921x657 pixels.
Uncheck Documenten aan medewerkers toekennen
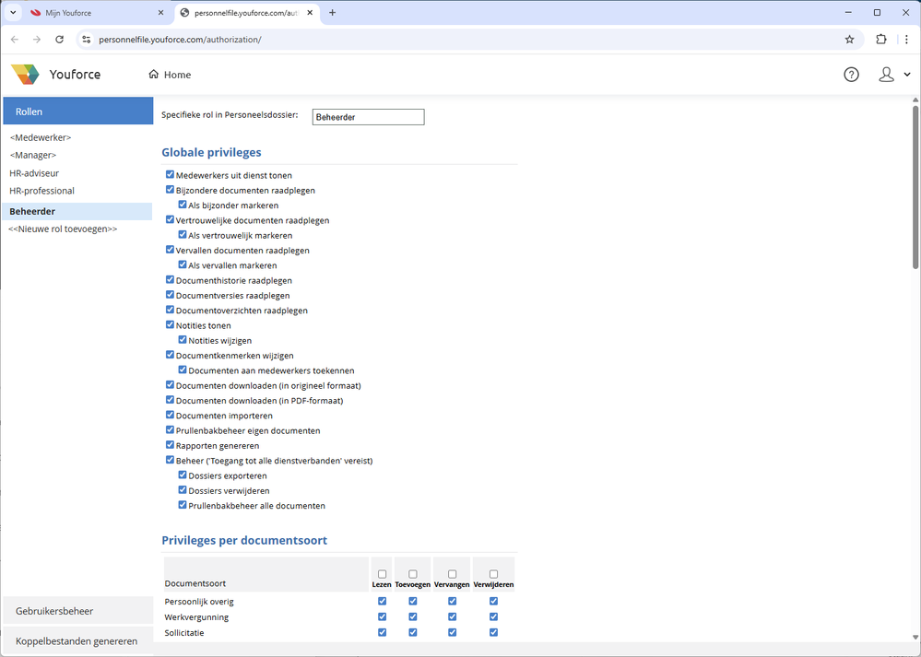(x=183, y=370)
